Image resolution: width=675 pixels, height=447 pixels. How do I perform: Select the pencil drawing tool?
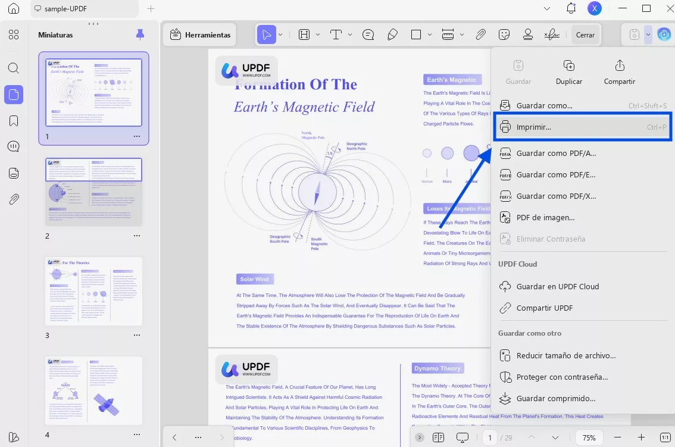point(392,35)
